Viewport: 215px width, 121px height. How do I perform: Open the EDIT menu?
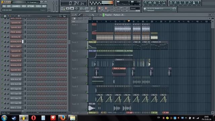click(x=9, y=6)
